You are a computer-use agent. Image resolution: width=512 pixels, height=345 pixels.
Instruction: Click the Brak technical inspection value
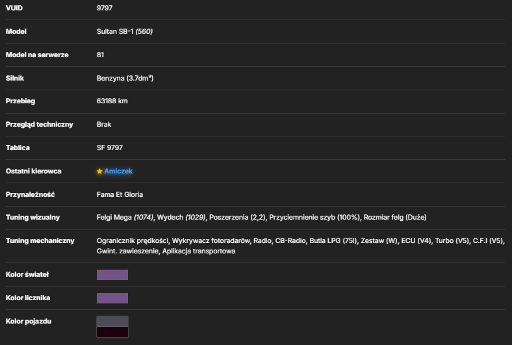104,124
